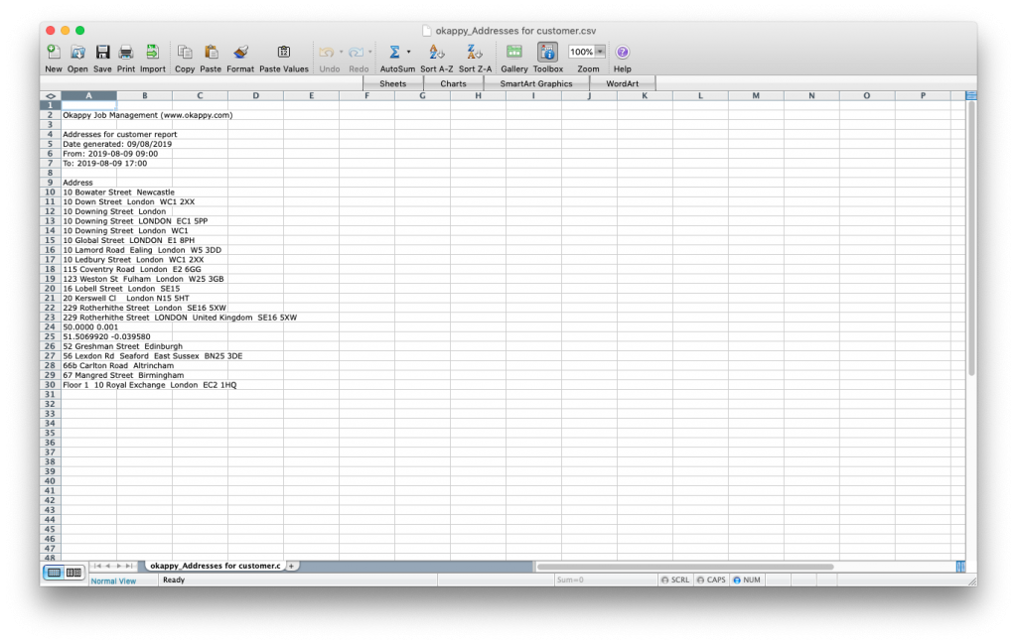Open Help with the question mark icon

click(x=622, y=53)
